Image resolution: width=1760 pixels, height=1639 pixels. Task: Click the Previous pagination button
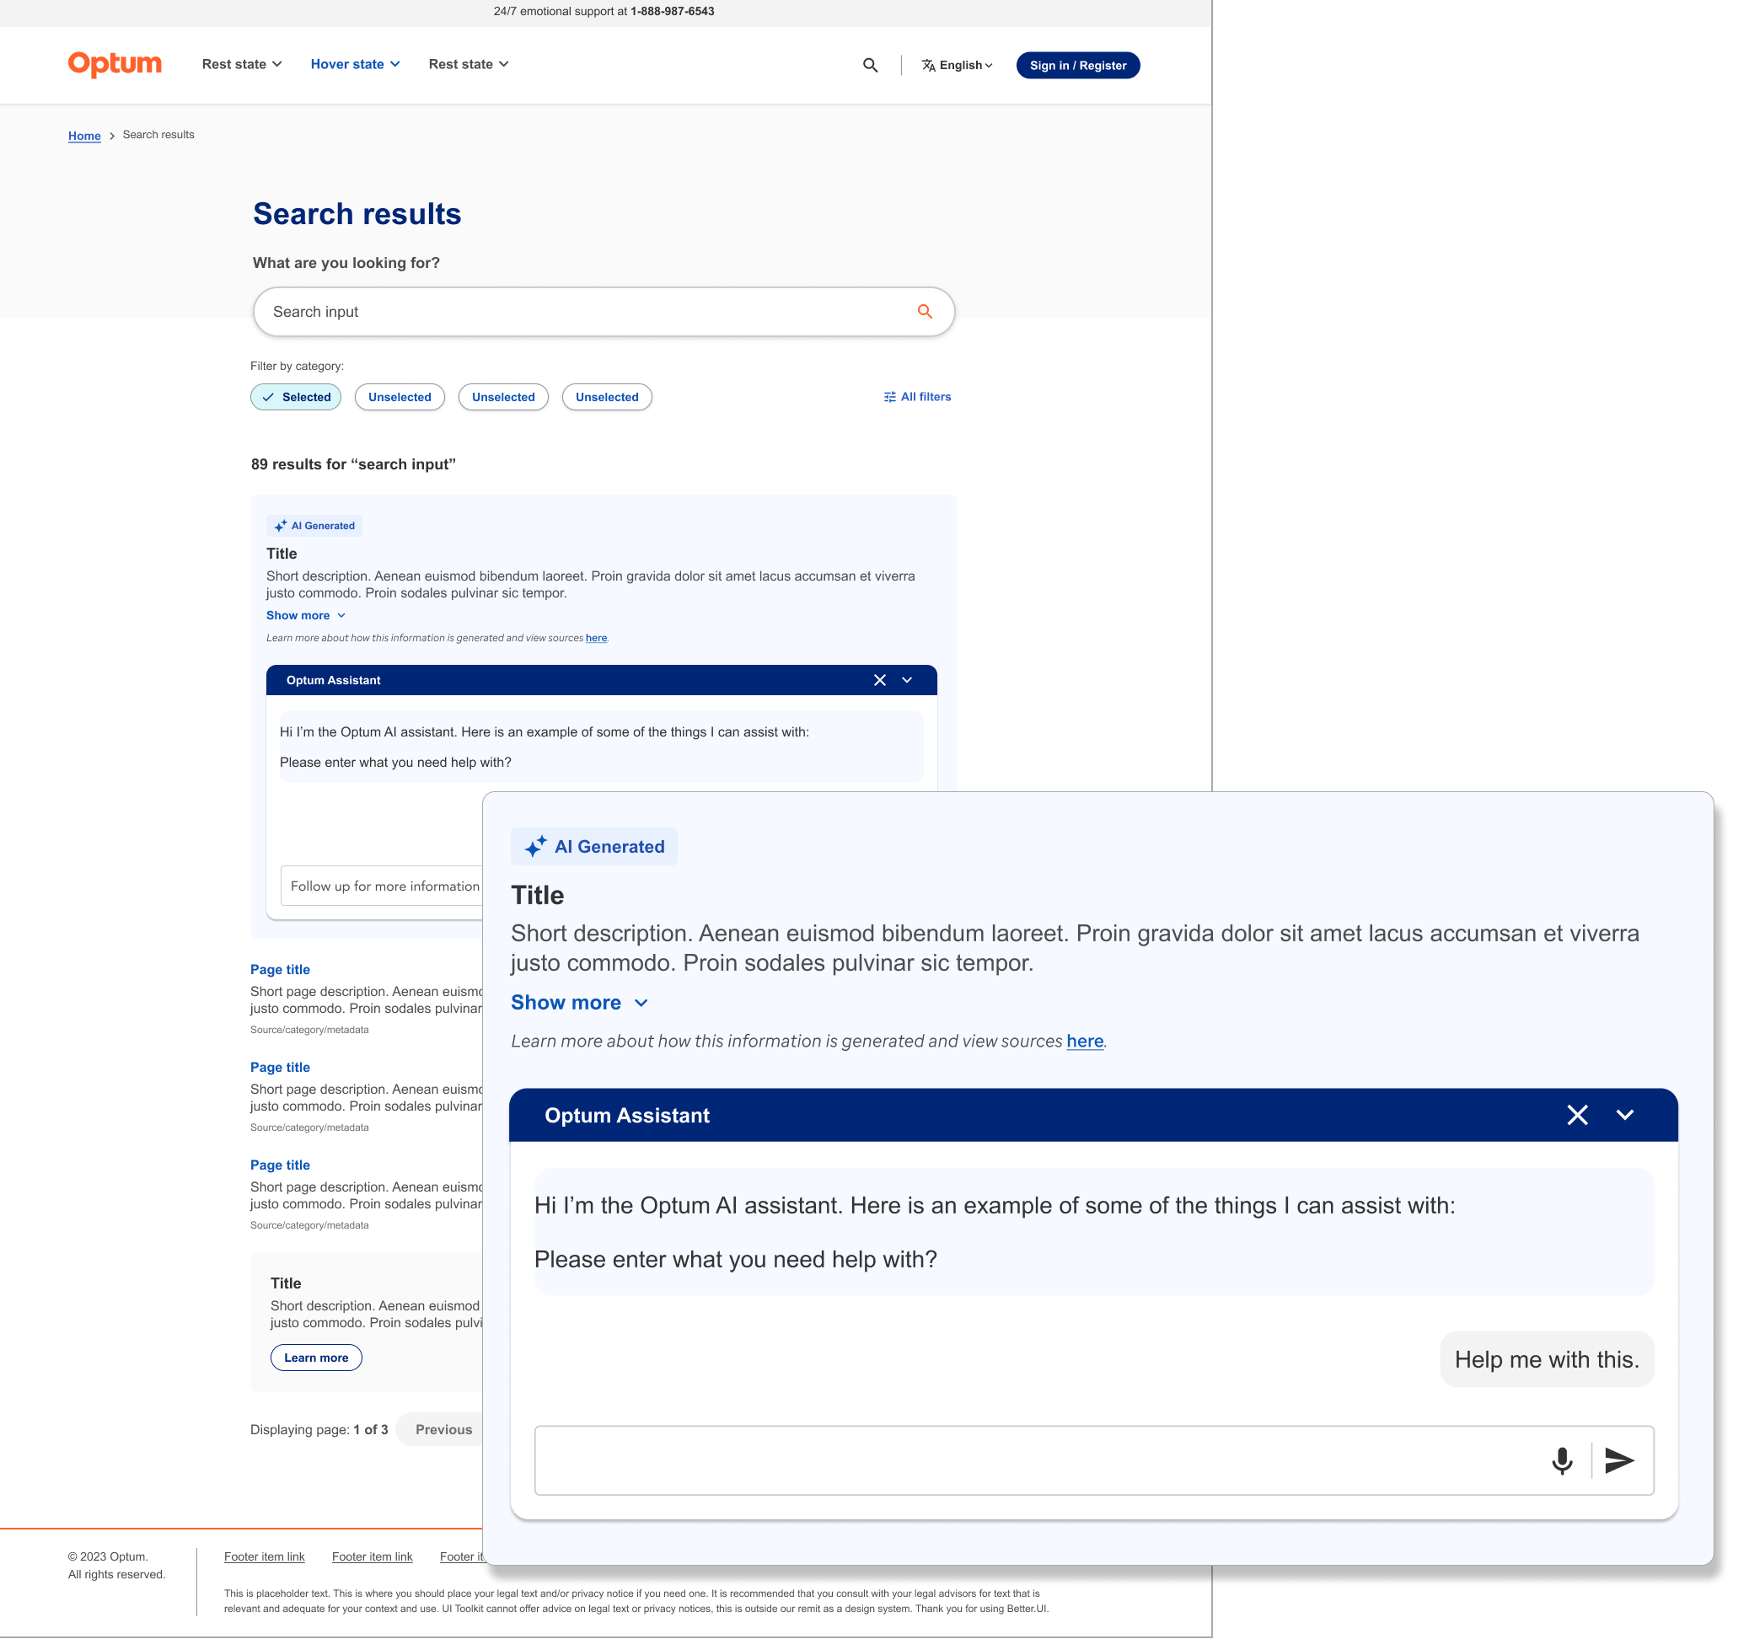[439, 1430]
